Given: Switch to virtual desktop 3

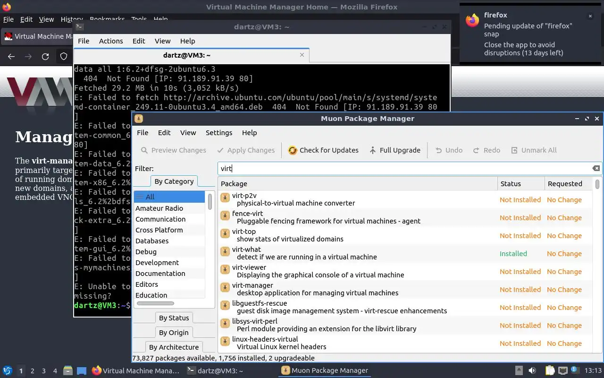Looking at the screenshot, I should [44, 371].
